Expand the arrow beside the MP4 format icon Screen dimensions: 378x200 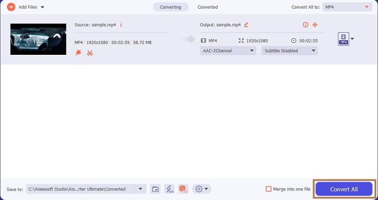[x=352, y=39]
